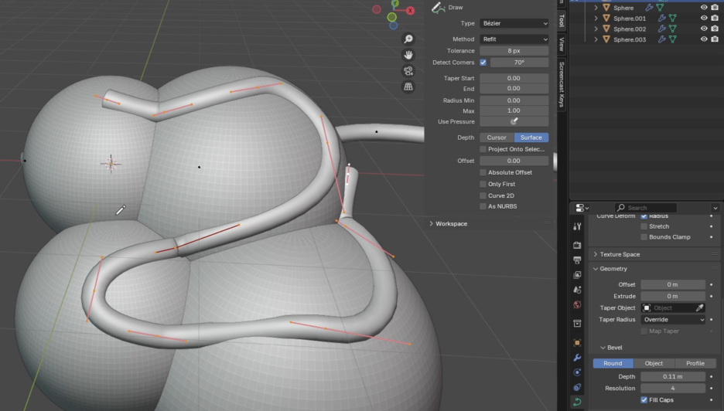
Task: Open the Modifiers properties wrench icon
Action: [577, 358]
